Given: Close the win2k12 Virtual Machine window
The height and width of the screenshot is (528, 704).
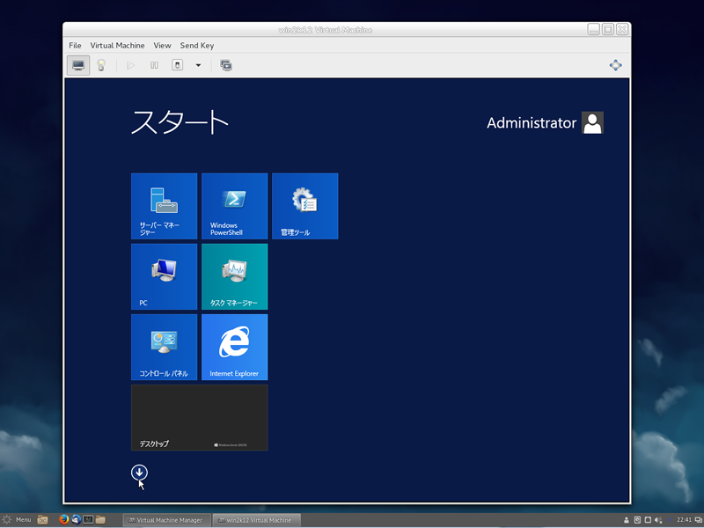Looking at the screenshot, I should pos(622,30).
